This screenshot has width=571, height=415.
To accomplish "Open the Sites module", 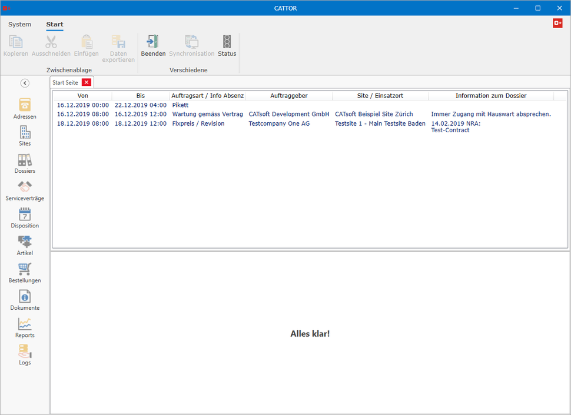I will click(25, 136).
